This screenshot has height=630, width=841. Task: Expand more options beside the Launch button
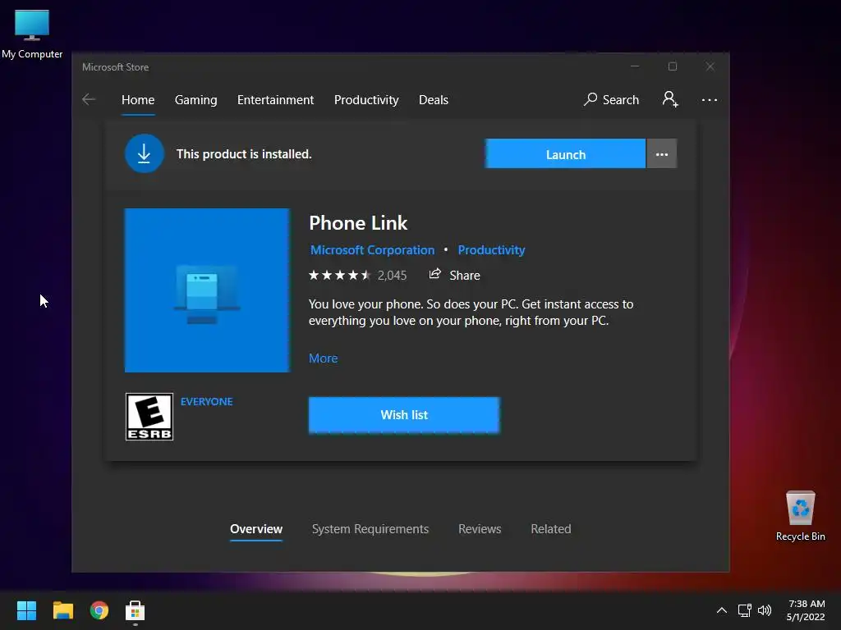(662, 153)
